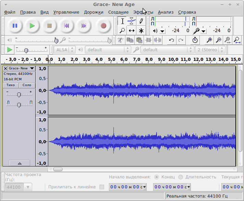Click the Zoom Out magnifier

(x=219, y=40)
